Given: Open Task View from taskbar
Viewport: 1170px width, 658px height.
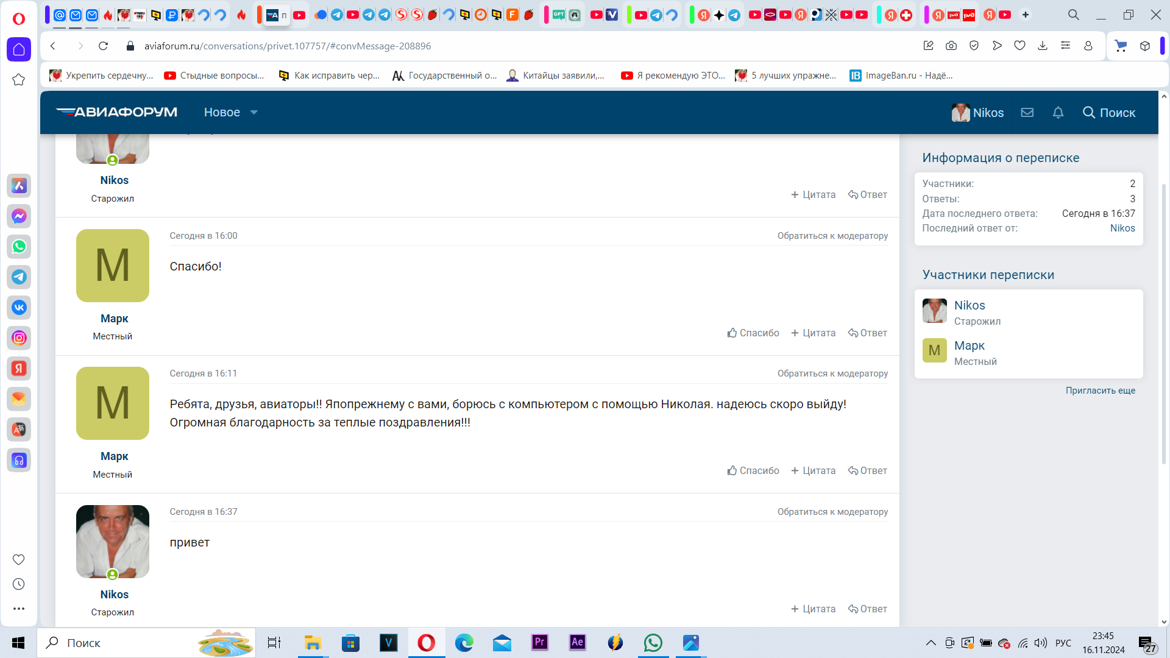Looking at the screenshot, I should 274,643.
